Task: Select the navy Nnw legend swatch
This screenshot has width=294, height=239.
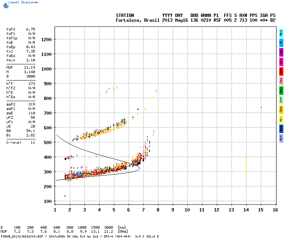Action: [x=281, y=129]
